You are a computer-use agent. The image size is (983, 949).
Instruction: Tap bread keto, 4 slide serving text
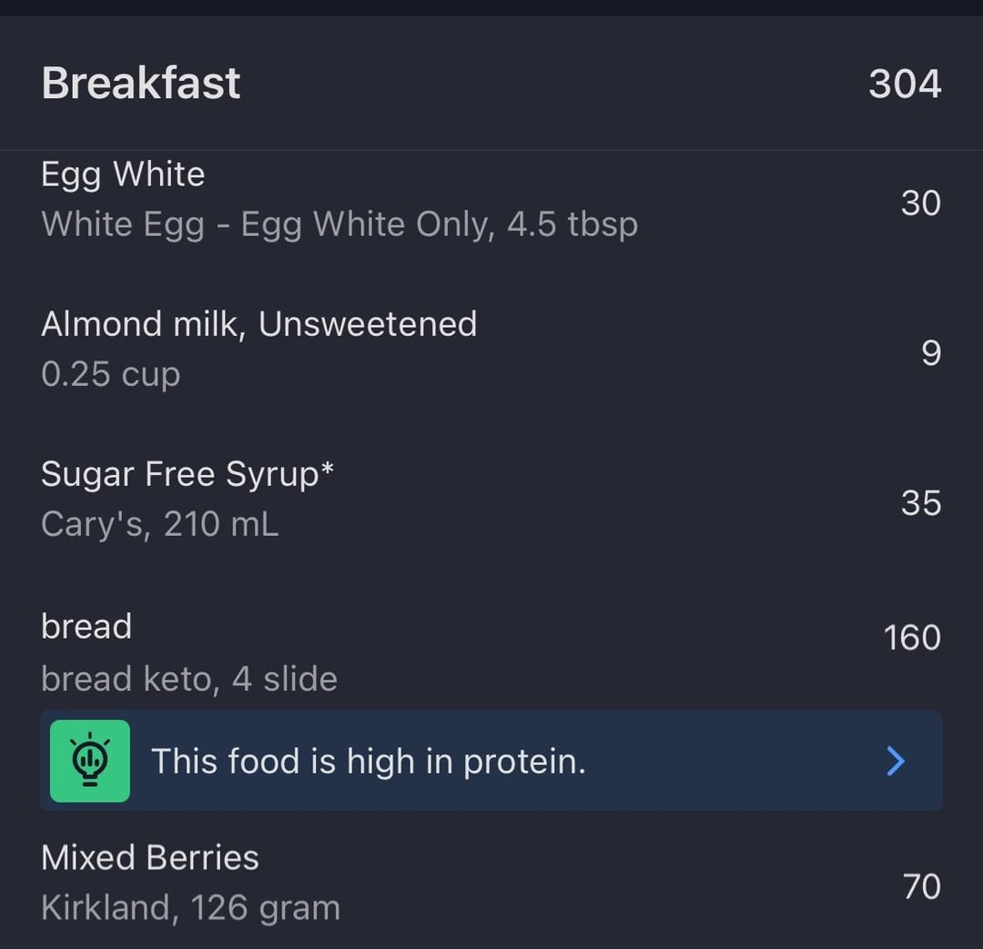tap(189, 678)
